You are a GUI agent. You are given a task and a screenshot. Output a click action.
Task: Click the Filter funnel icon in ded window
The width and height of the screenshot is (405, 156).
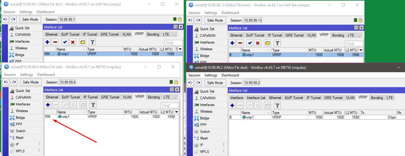click(x=277, y=105)
